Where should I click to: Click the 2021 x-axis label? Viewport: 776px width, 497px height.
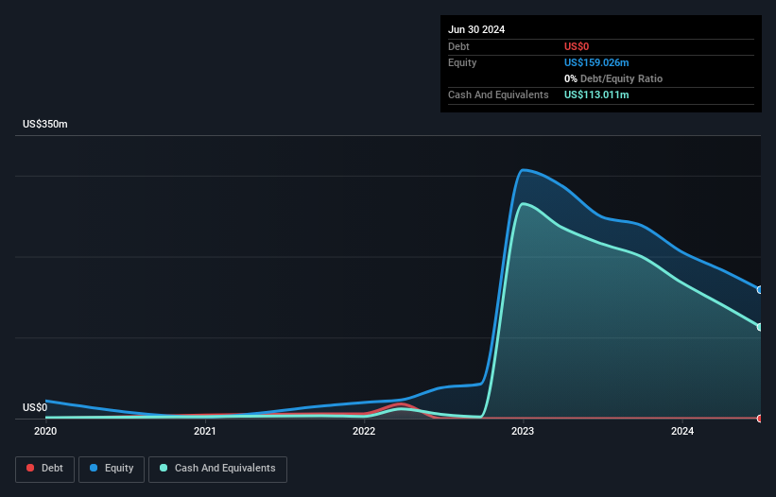point(205,431)
